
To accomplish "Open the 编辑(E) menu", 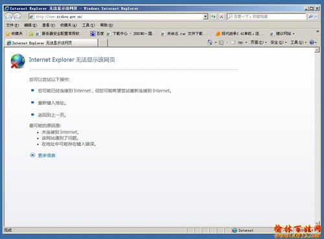I will [x=30, y=25].
